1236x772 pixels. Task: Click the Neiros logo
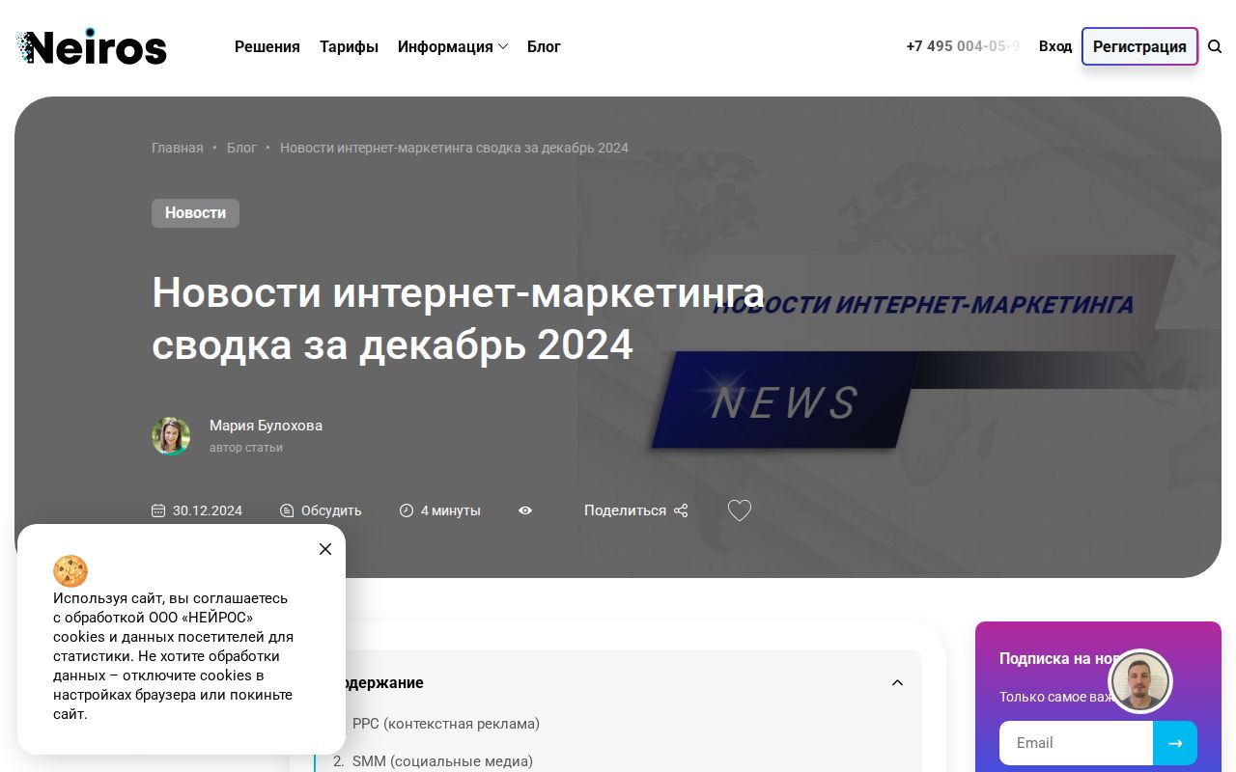click(92, 45)
